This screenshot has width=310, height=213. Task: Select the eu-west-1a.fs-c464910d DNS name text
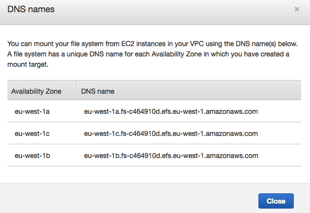tap(171, 111)
